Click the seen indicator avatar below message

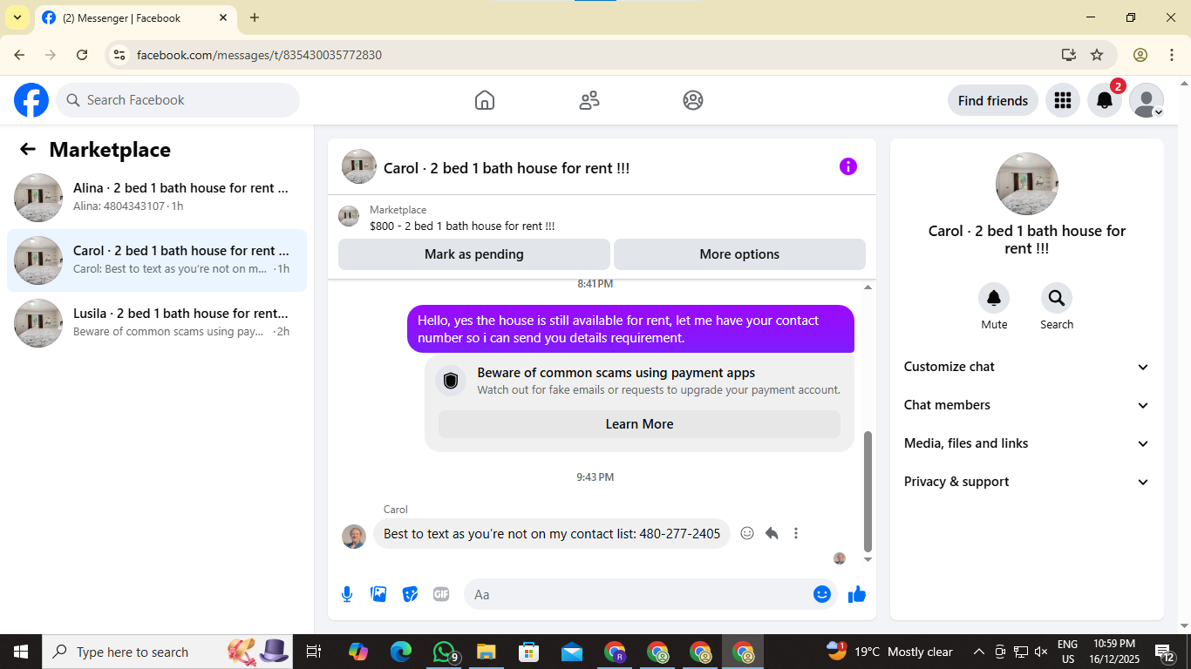(x=840, y=558)
